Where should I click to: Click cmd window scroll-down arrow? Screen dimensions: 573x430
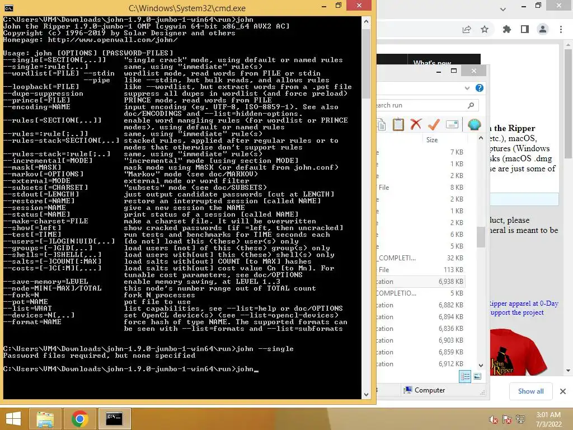366,395
